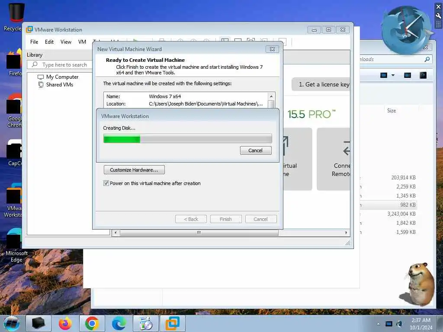Click Get a license key step
The height and width of the screenshot is (332, 443).
(321, 84)
